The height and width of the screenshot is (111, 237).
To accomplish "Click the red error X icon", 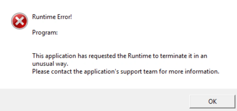I will (x=19, y=21).
